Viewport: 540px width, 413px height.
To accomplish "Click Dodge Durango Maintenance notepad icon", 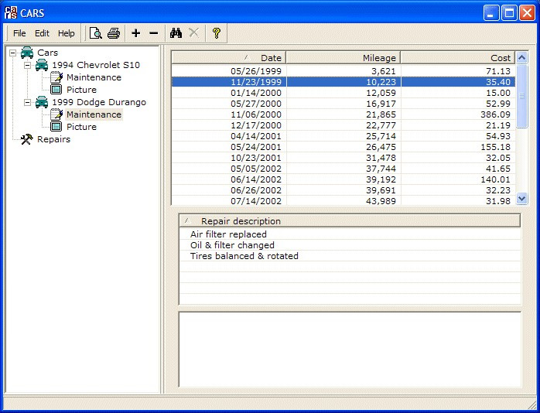I will pyautogui.click(x=56, y=114).
